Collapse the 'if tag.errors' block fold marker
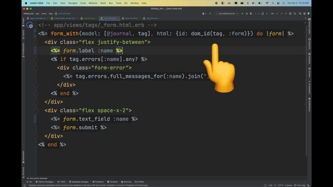Viewport: 333px width, 187px height. [x=36, y=59]
